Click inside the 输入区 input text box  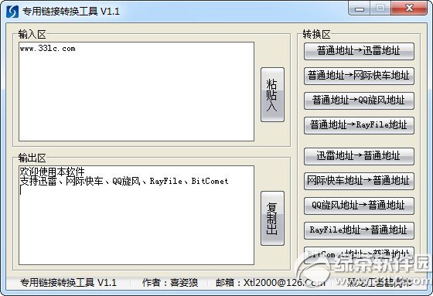pyautogui.click(x=136, y=92)
